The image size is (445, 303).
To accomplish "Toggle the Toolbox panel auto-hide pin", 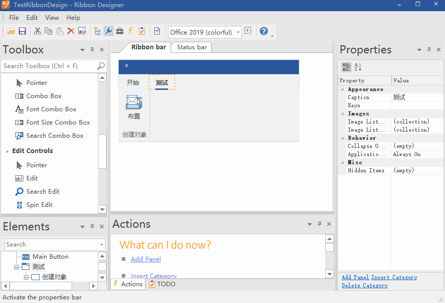I will (x=92, y=50).
